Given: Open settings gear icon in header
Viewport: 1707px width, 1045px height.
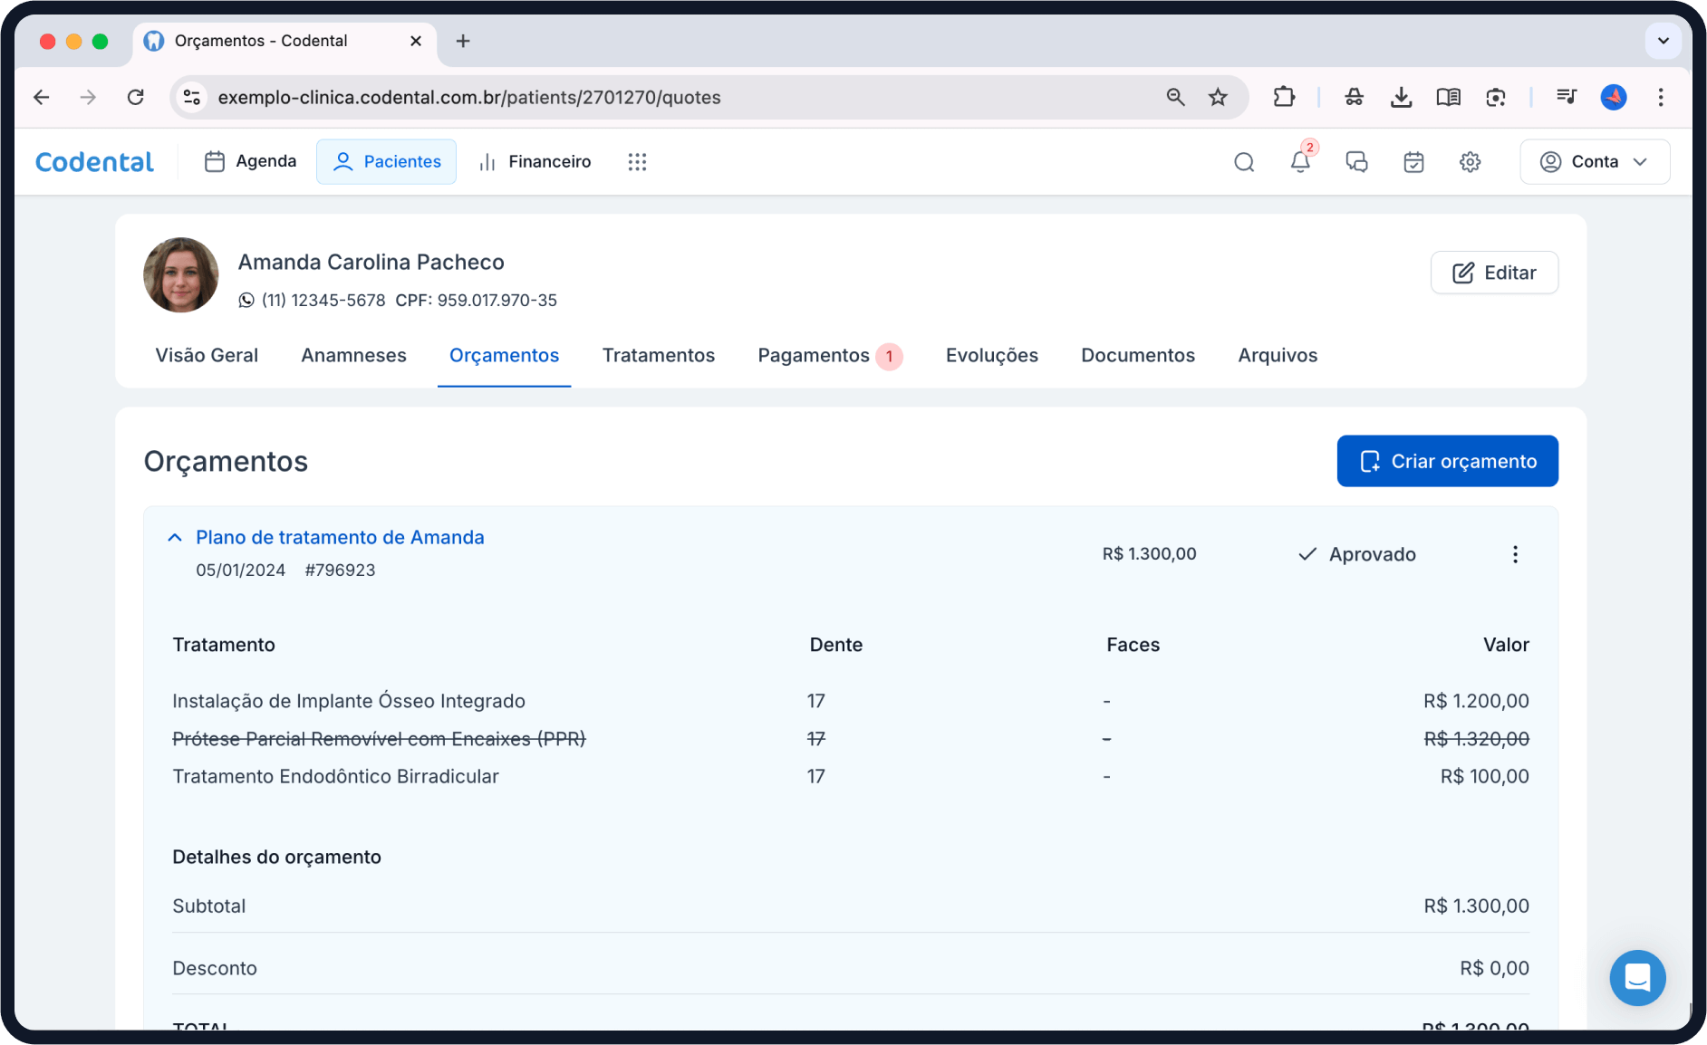Looking at the screenshot, I should click(x=1470, y=162).
